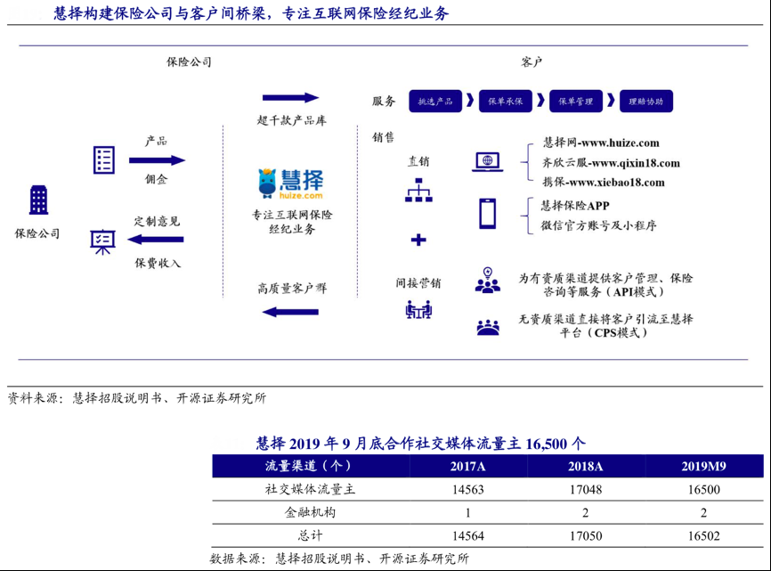Screen dimensions: 771x571
Task: Click the three-people group icon beside CPS模式
Action: point(487,327)
